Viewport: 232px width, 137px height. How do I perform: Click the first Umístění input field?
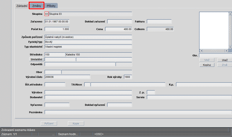click(x=60, y=60)
